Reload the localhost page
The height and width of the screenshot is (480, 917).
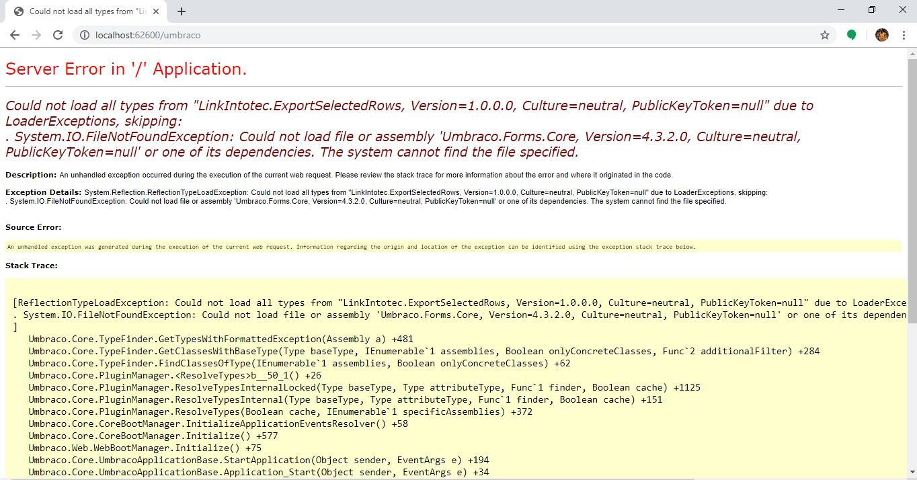(58, 35)
